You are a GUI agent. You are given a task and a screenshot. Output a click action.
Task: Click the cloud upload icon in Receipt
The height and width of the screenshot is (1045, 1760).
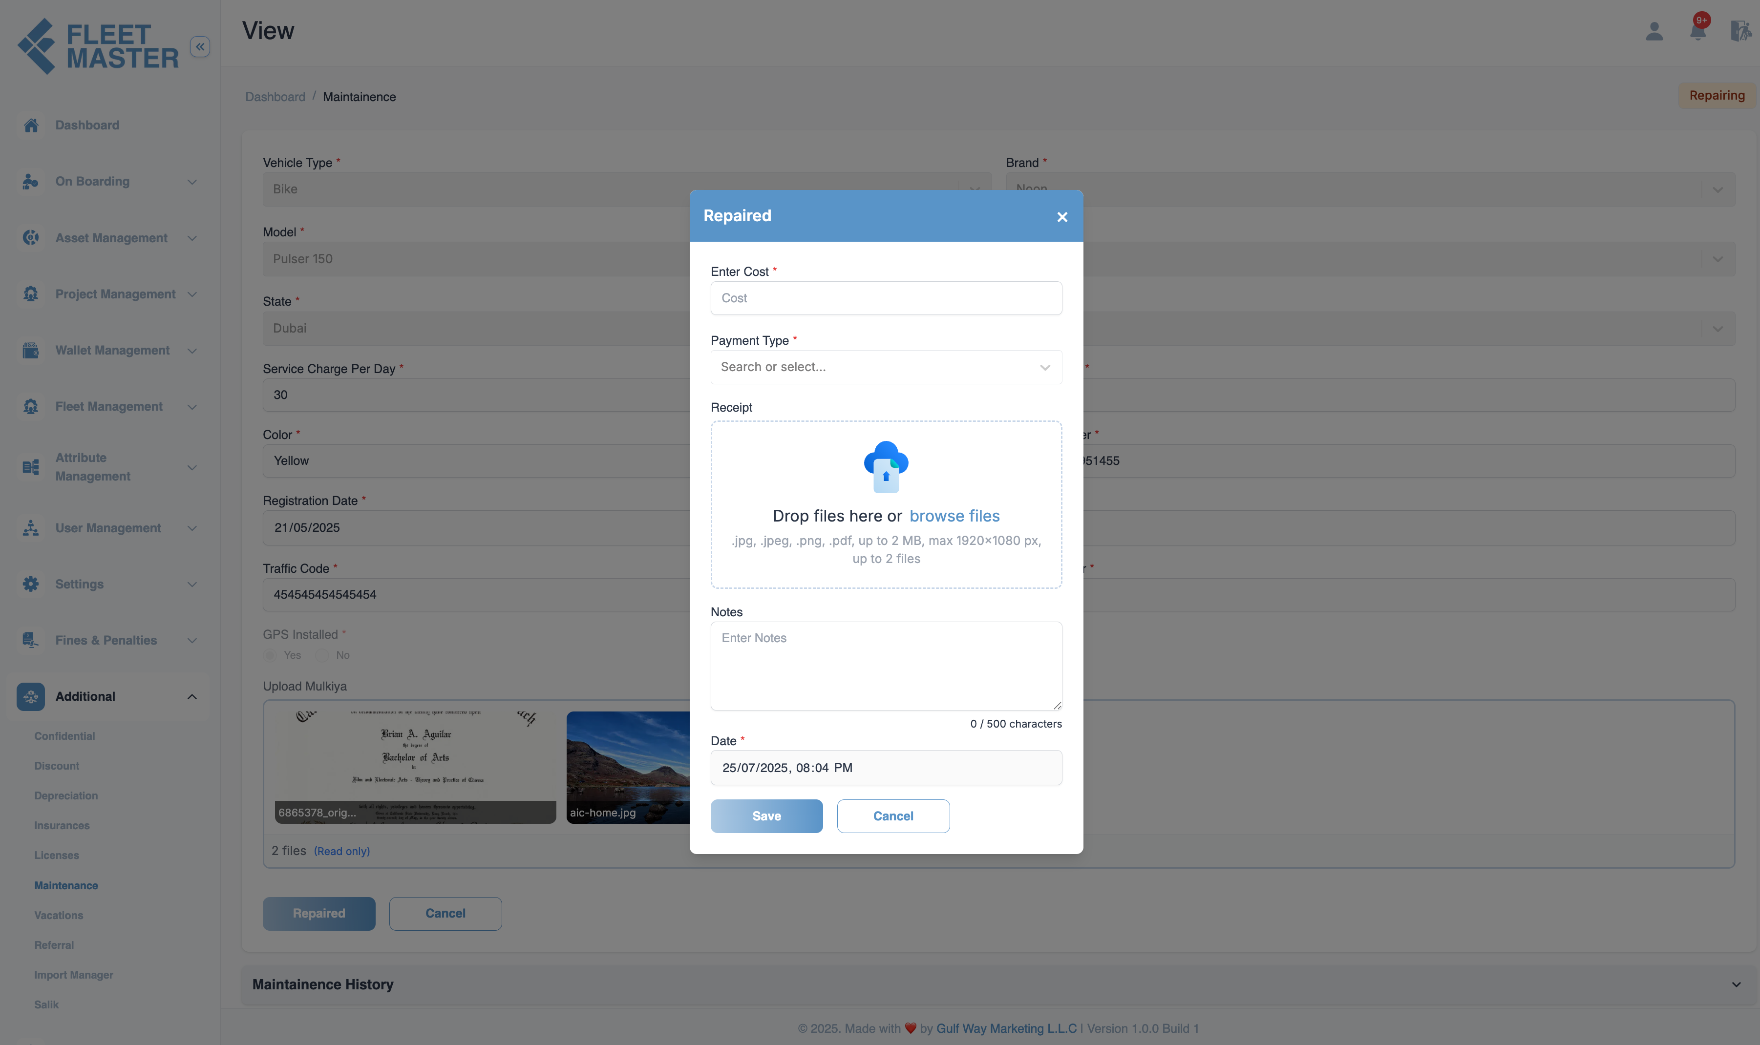tap(886, 467)
